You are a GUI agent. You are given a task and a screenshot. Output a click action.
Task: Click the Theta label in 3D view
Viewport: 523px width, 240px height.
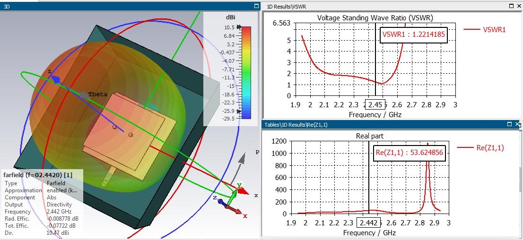(98, 94)
